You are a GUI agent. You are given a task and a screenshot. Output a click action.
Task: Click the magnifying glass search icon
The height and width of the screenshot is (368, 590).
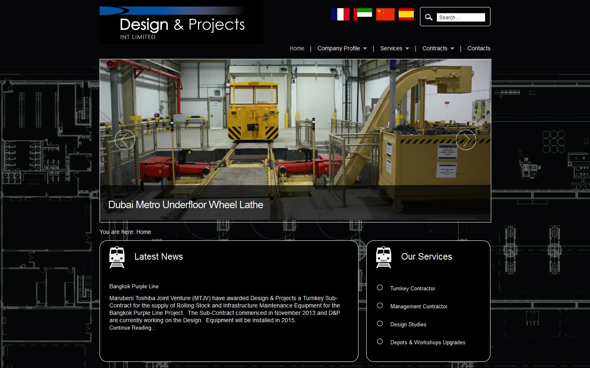tap(429, 17)
